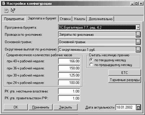Activate the context help cursor icon
145x115 pixels.
pos(13,10)
